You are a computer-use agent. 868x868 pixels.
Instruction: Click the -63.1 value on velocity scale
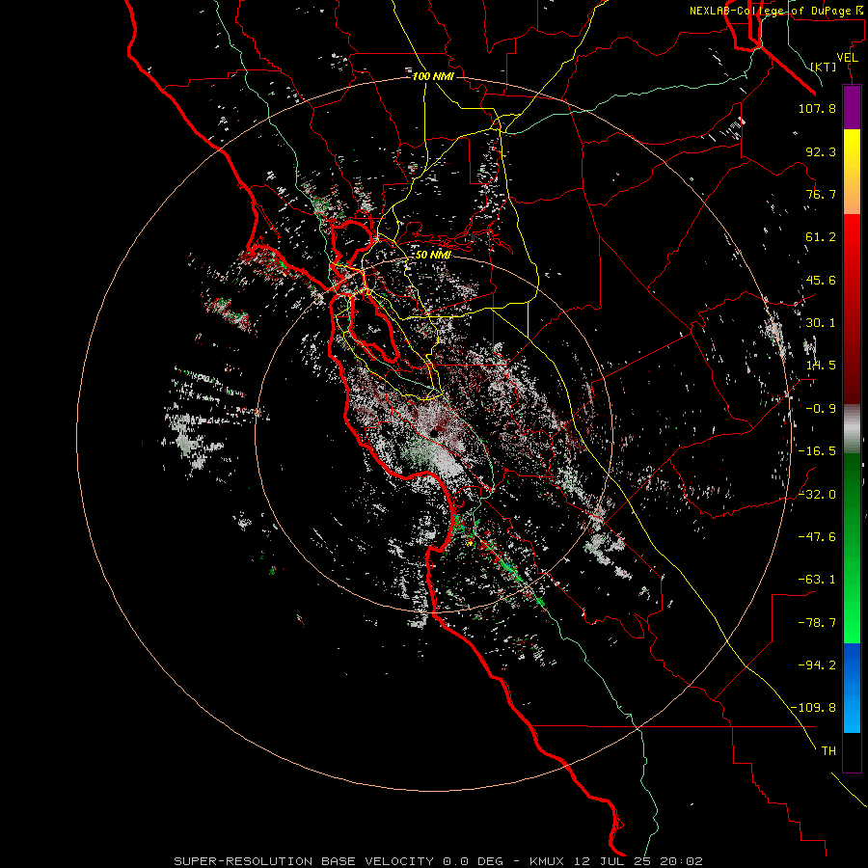point(817,580)
